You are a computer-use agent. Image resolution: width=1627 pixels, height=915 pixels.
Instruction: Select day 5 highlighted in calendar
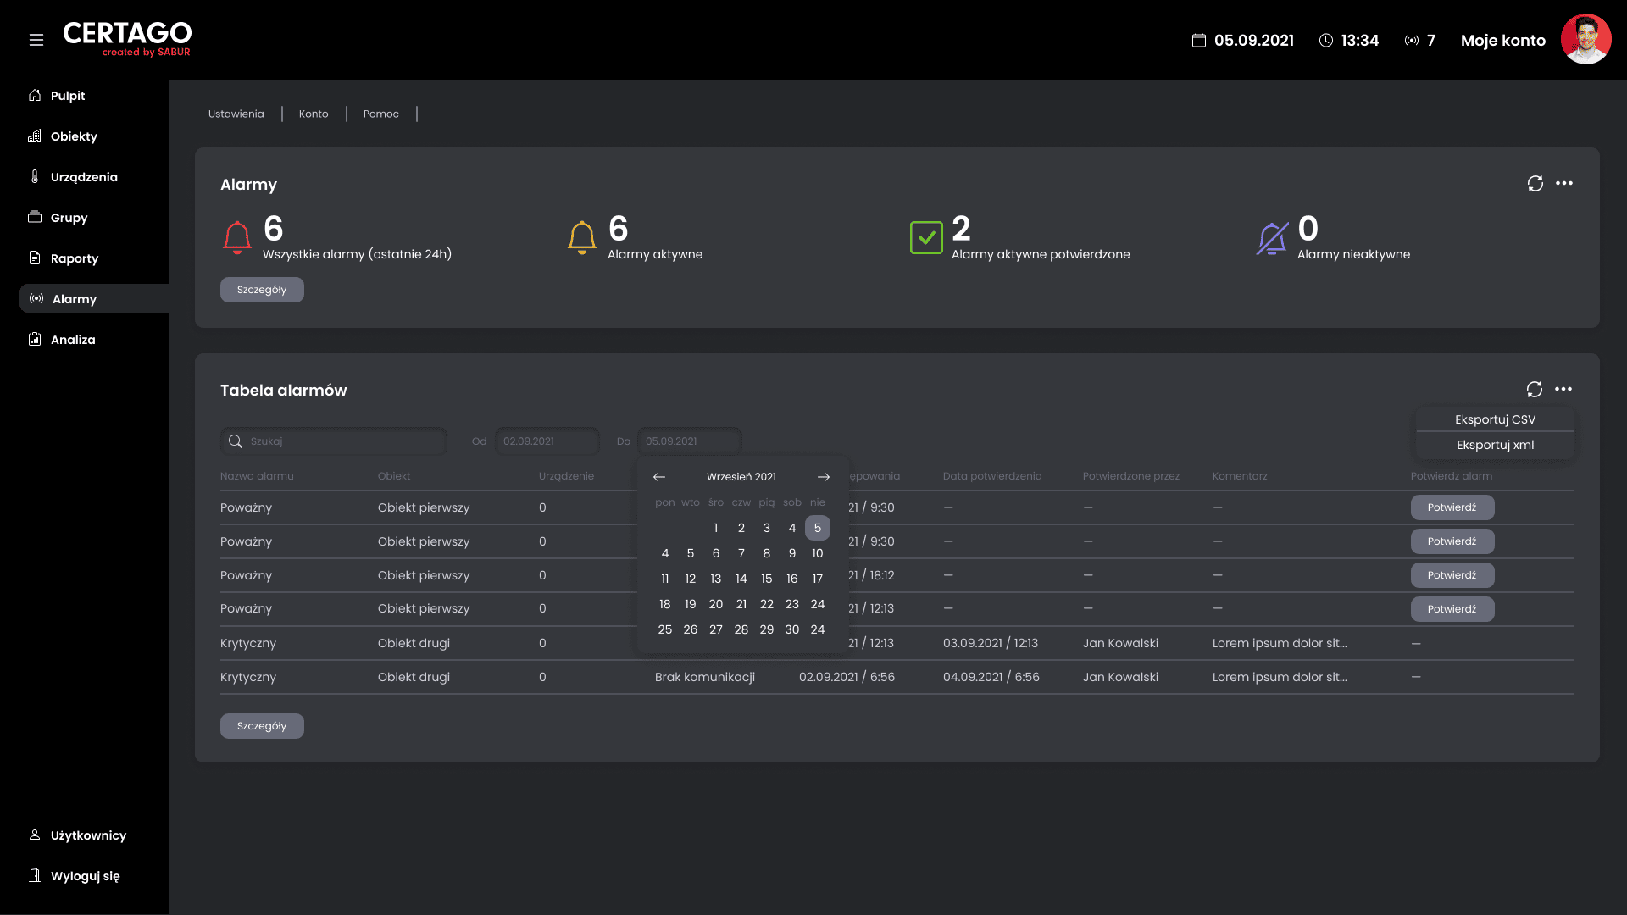(x=818, y=528)
